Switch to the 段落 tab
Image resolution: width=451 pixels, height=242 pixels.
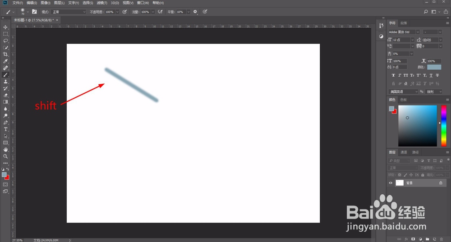404,23
